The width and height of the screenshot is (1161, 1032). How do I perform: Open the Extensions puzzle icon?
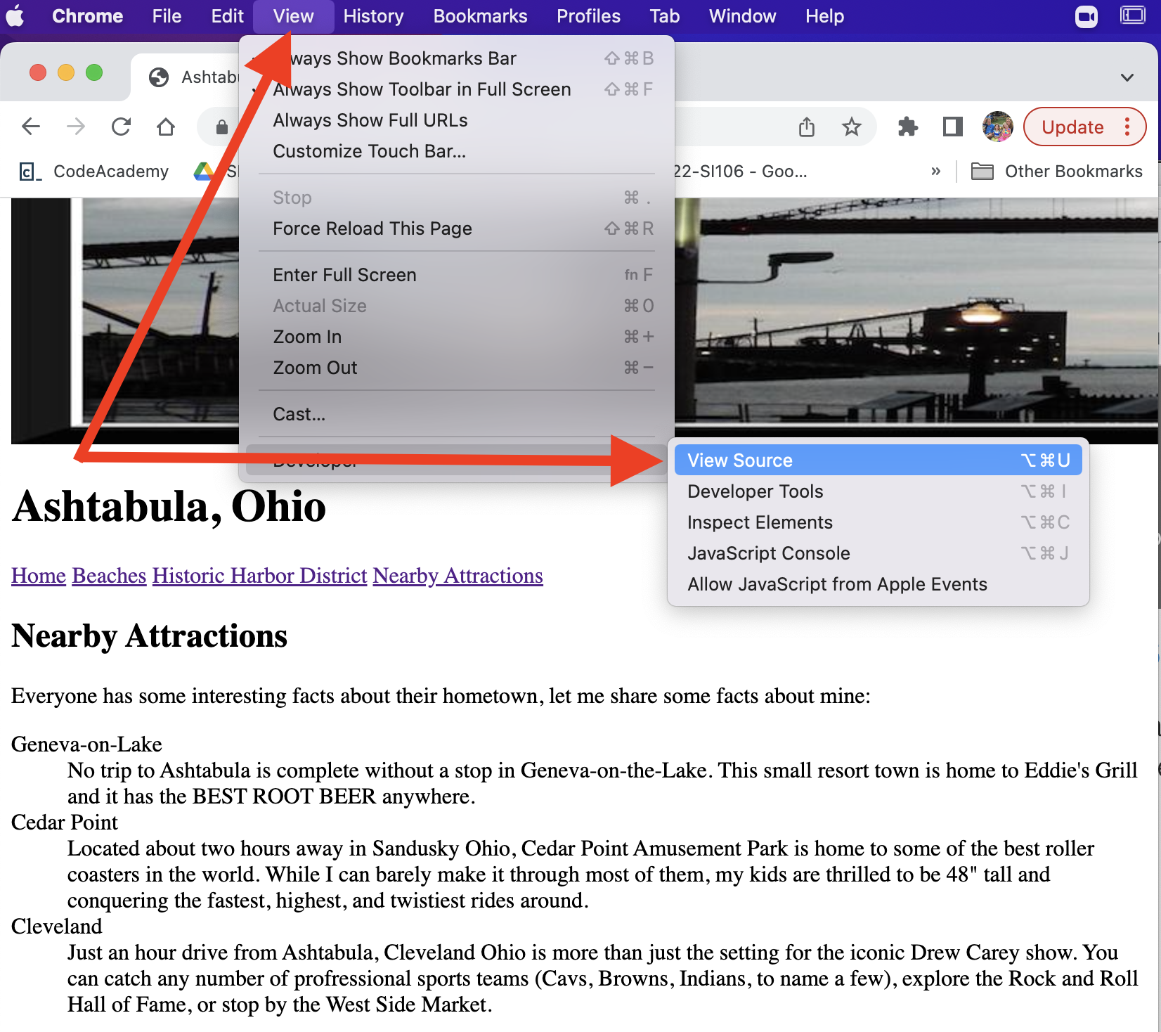(907, 127)
